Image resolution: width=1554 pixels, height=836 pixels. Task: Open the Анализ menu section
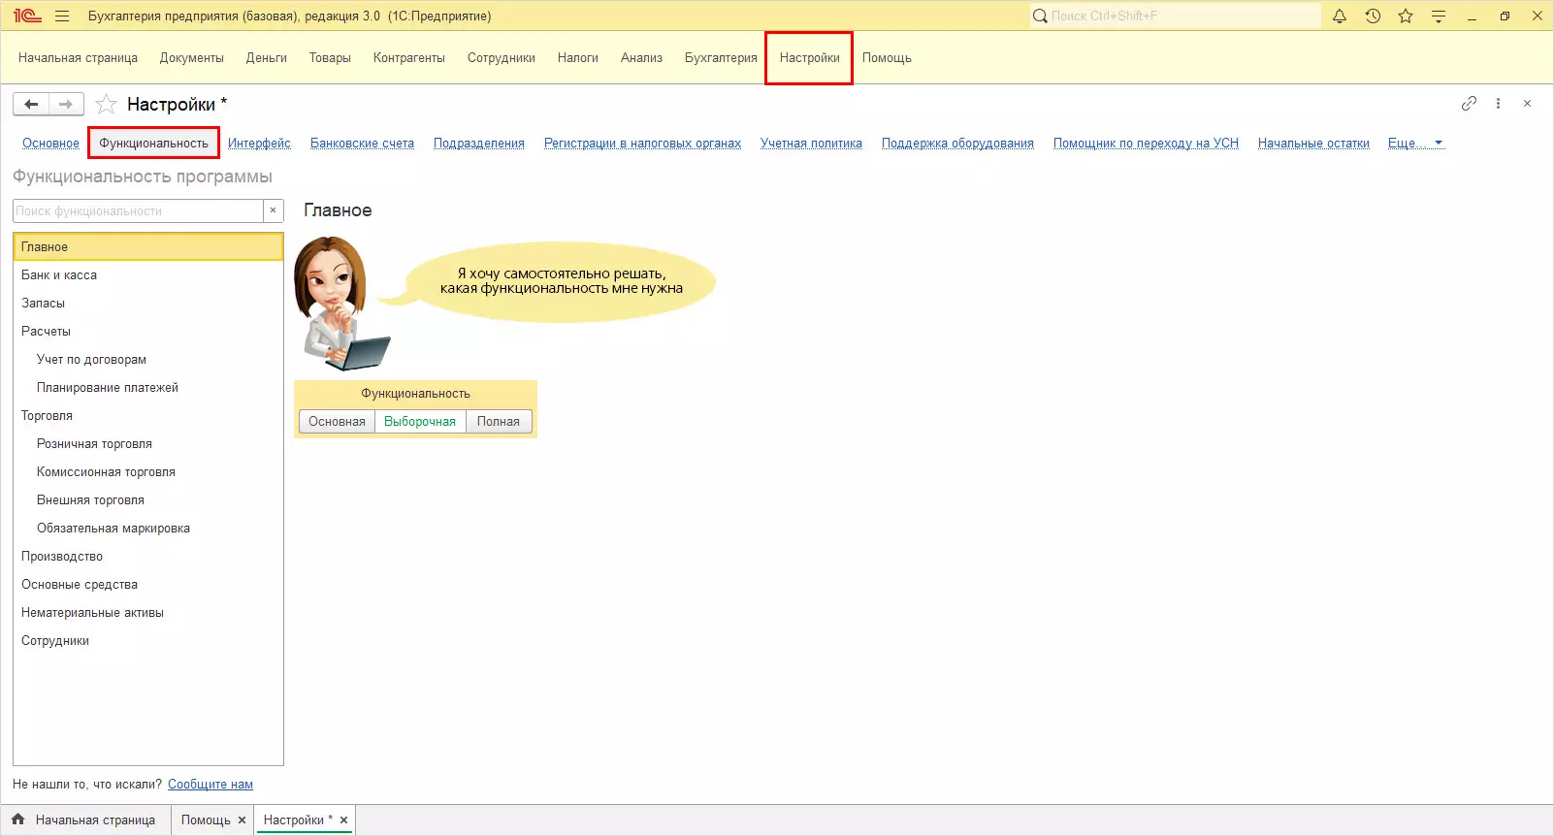click(x=641, y=58)
